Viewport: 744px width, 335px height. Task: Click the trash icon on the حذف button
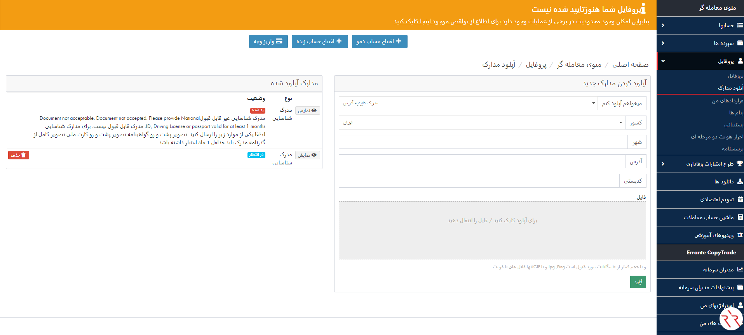(23, 155)
